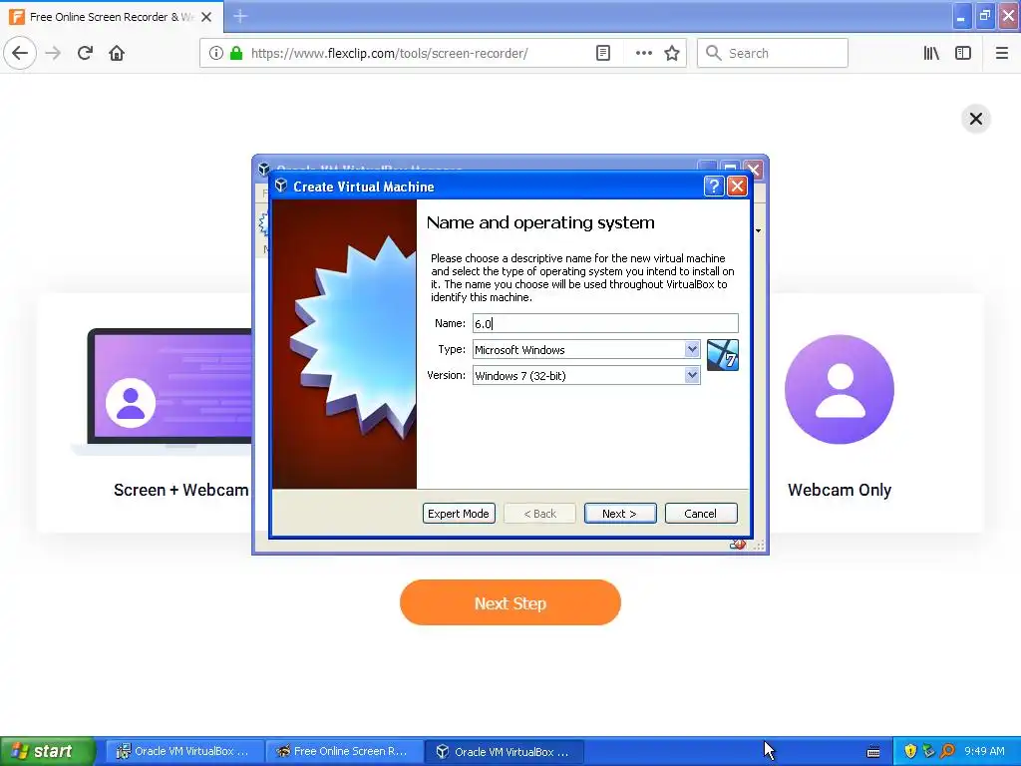Close the Free Online Screen Recorder tab

[206, 17]
